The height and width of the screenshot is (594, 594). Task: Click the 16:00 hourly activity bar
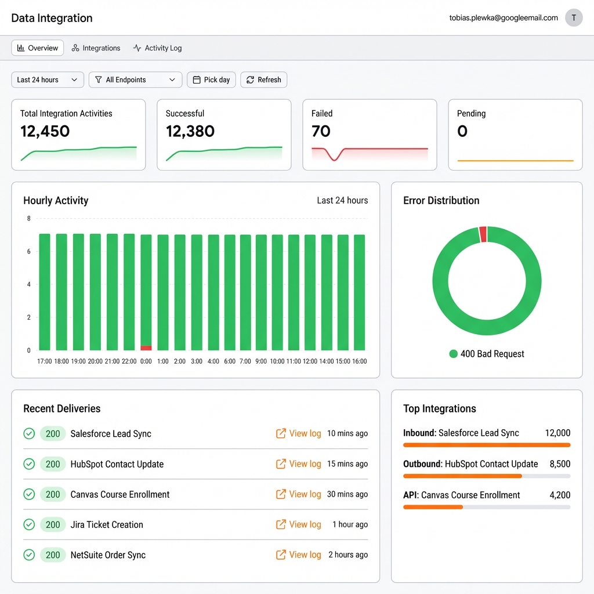pyautogui.click(x=360, y=292)
